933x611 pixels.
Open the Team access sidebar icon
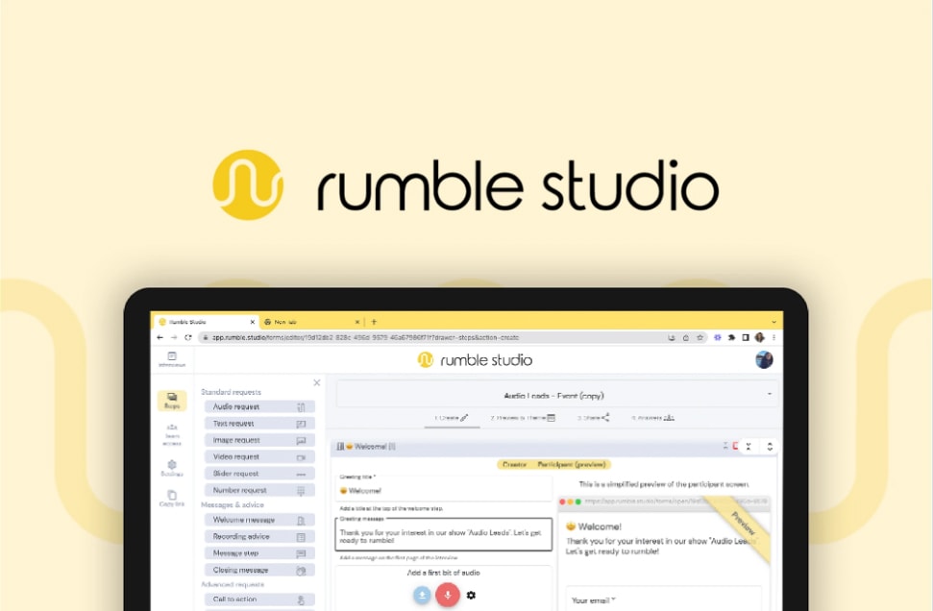pyautogui.click(x=172, y=434)
